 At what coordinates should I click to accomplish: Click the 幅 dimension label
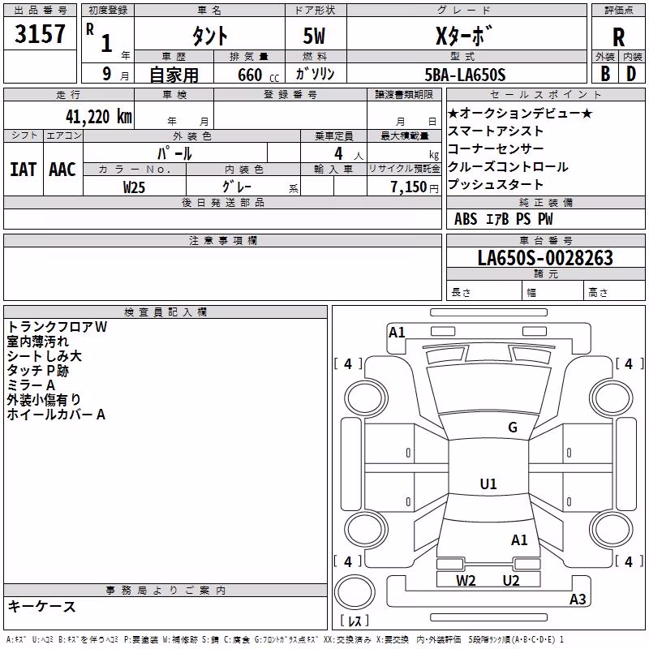[x=531, y=293]
